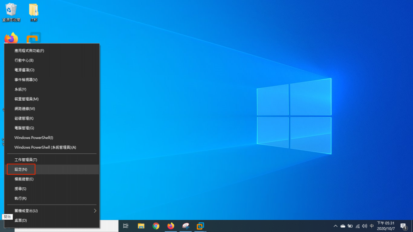Screen dimensions: 413x232
Task: Open 執行(R) dialog entry
Action: pos(52,198)
